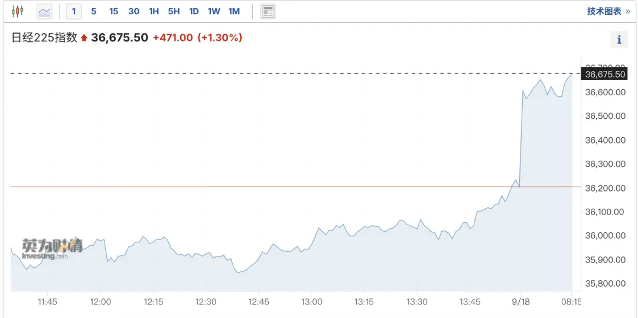638x318 pixels.
Task: Switch to 1H interval
Action: (154, 11)
